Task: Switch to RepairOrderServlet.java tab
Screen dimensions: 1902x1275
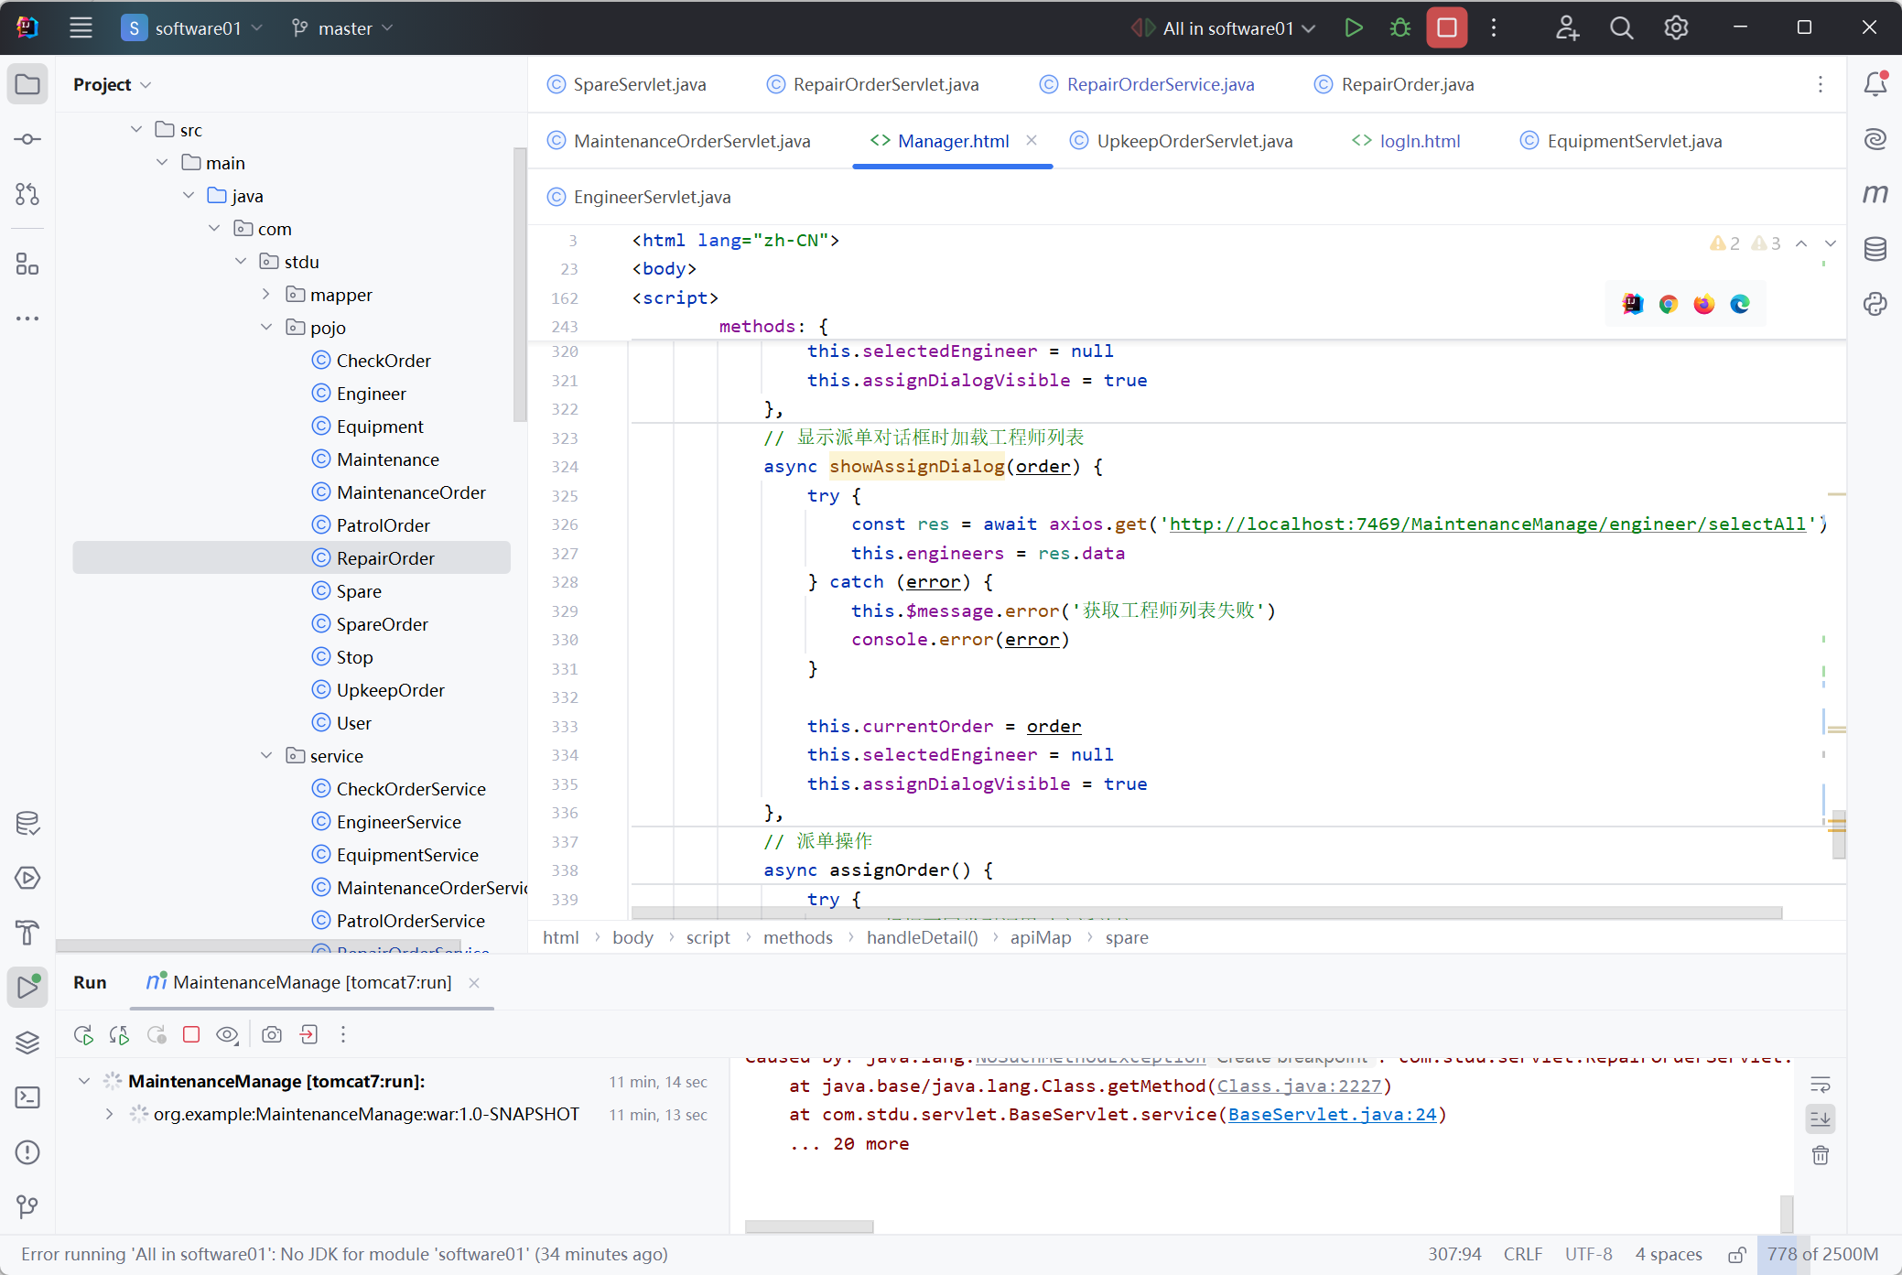Action: pos(885,84)
